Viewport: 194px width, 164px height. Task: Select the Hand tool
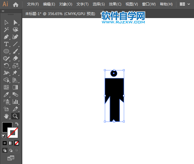point(6,116)
